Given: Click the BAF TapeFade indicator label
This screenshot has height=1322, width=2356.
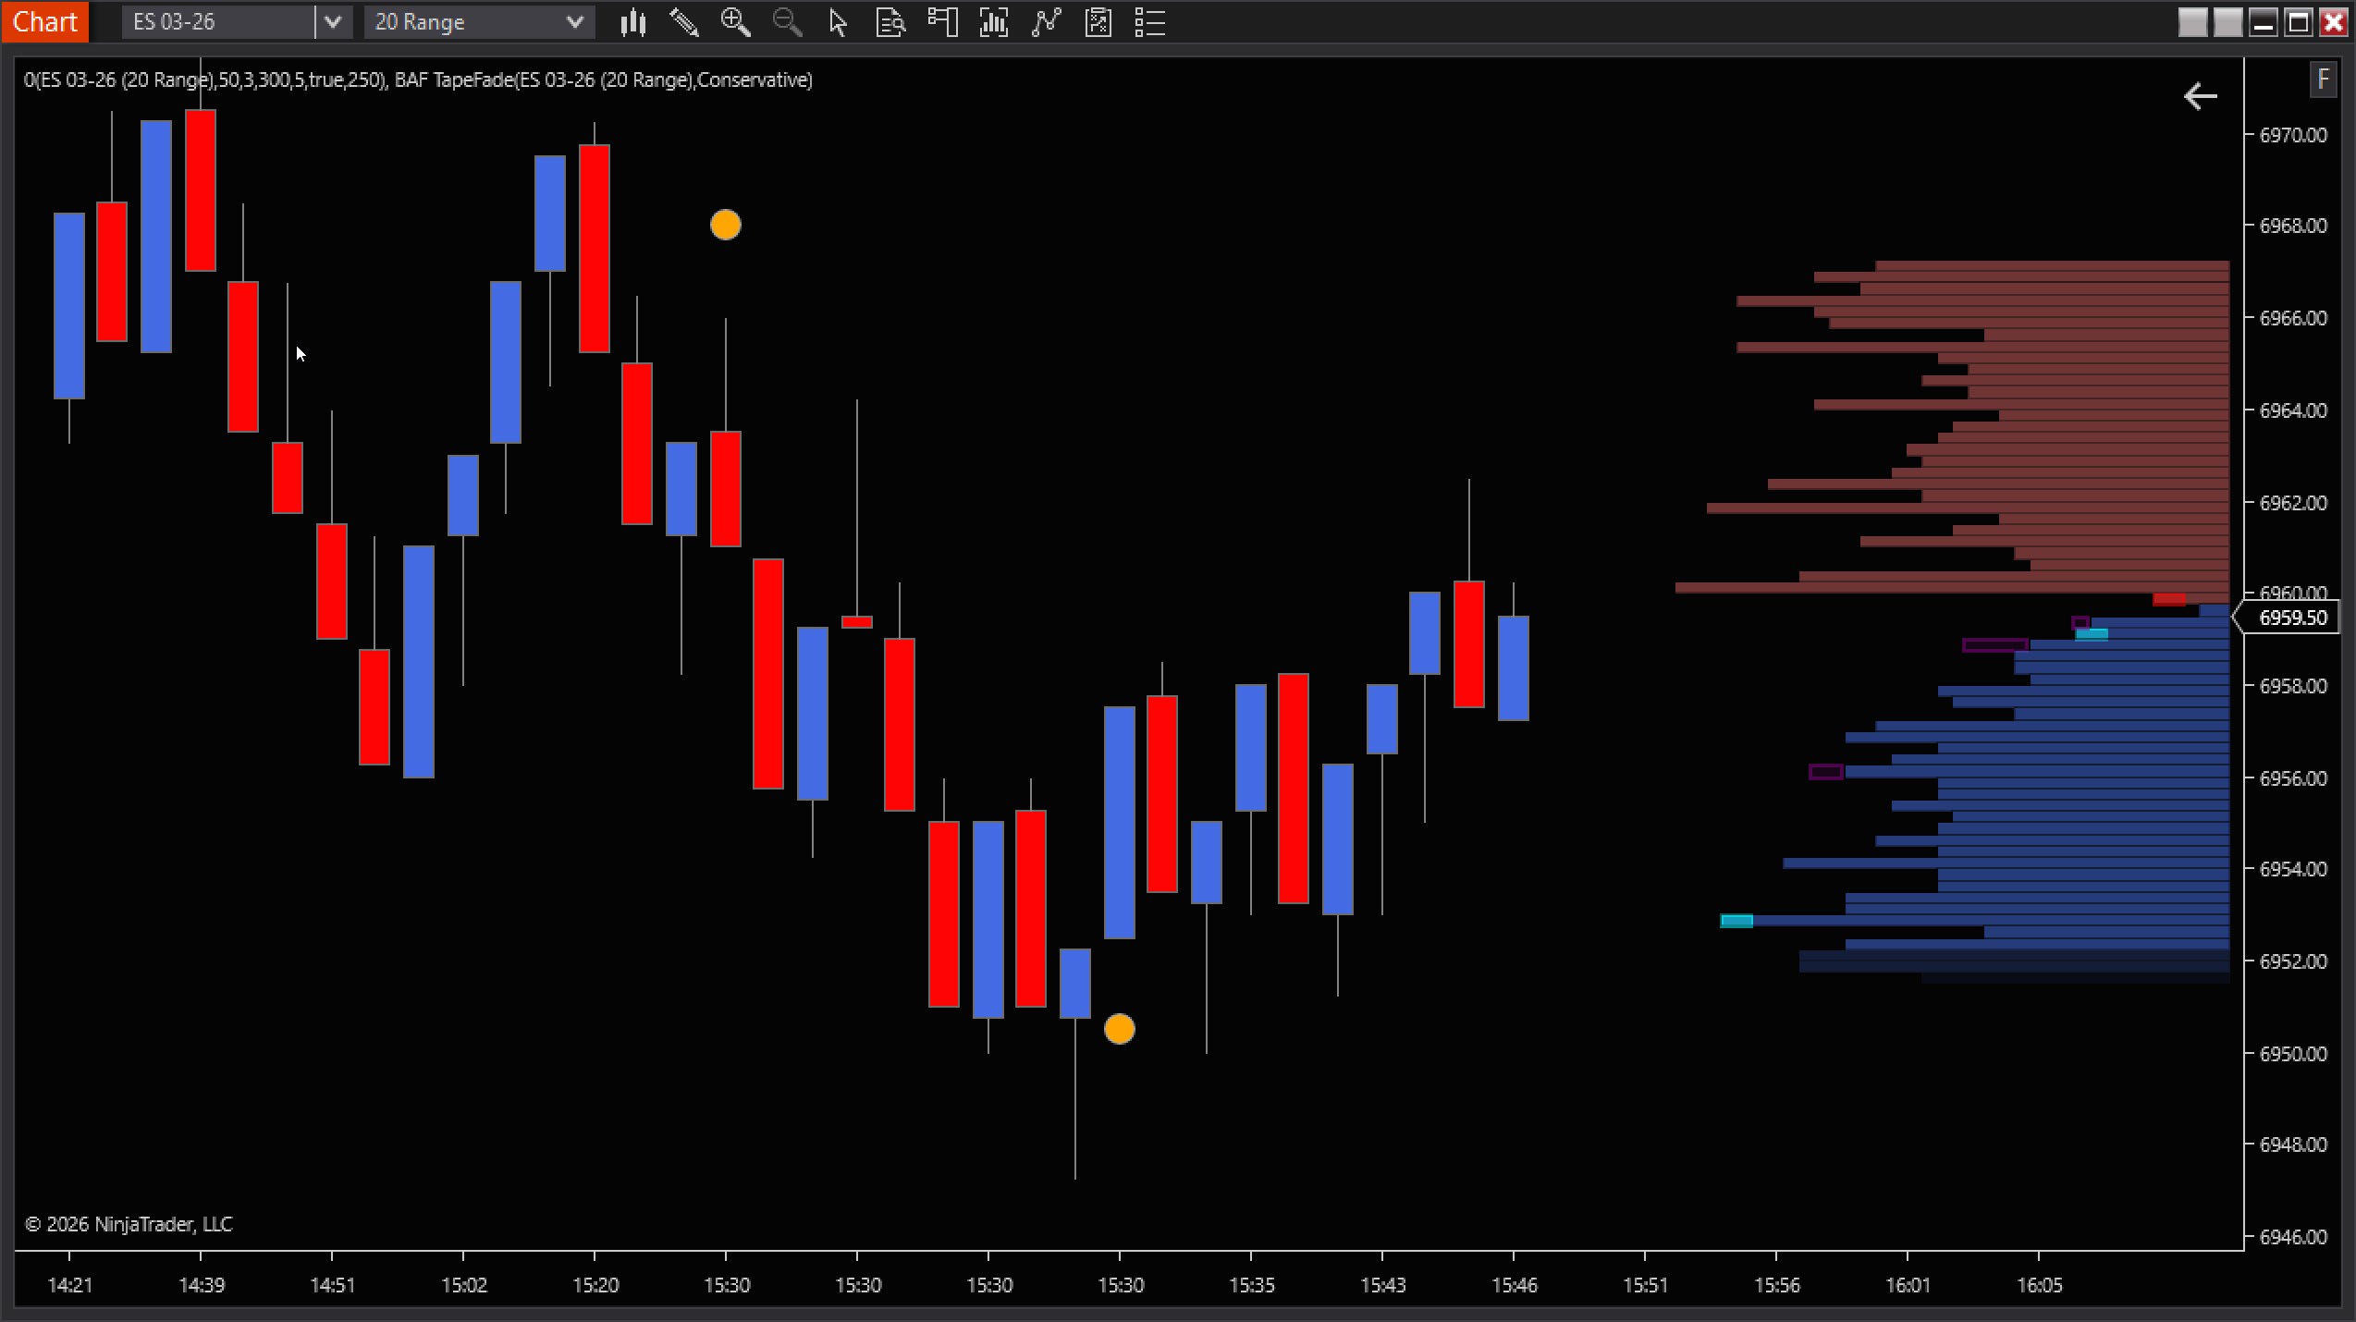Looking at the screenshot, I should tap(604, 80).
